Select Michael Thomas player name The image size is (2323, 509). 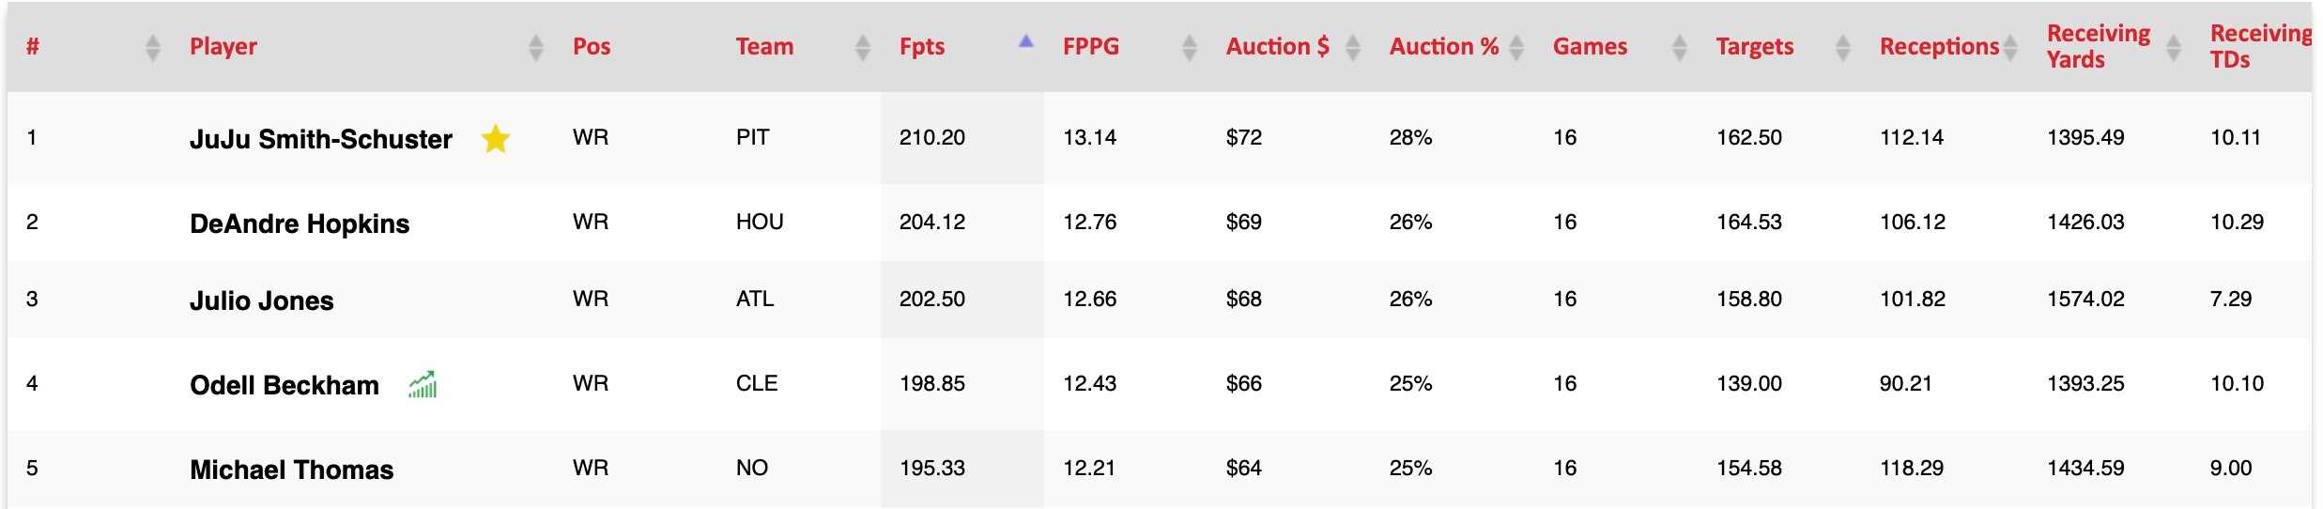coord(291,470)
